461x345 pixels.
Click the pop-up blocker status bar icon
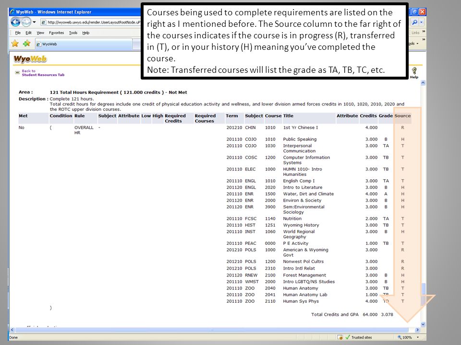[340, 337]
